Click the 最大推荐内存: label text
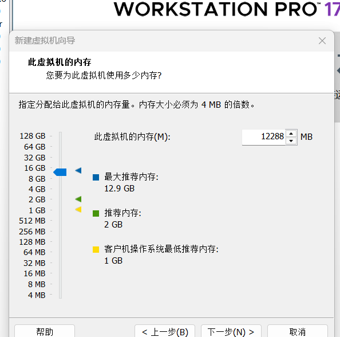Viewport: 340px width, 337px height. coord(132,177)
